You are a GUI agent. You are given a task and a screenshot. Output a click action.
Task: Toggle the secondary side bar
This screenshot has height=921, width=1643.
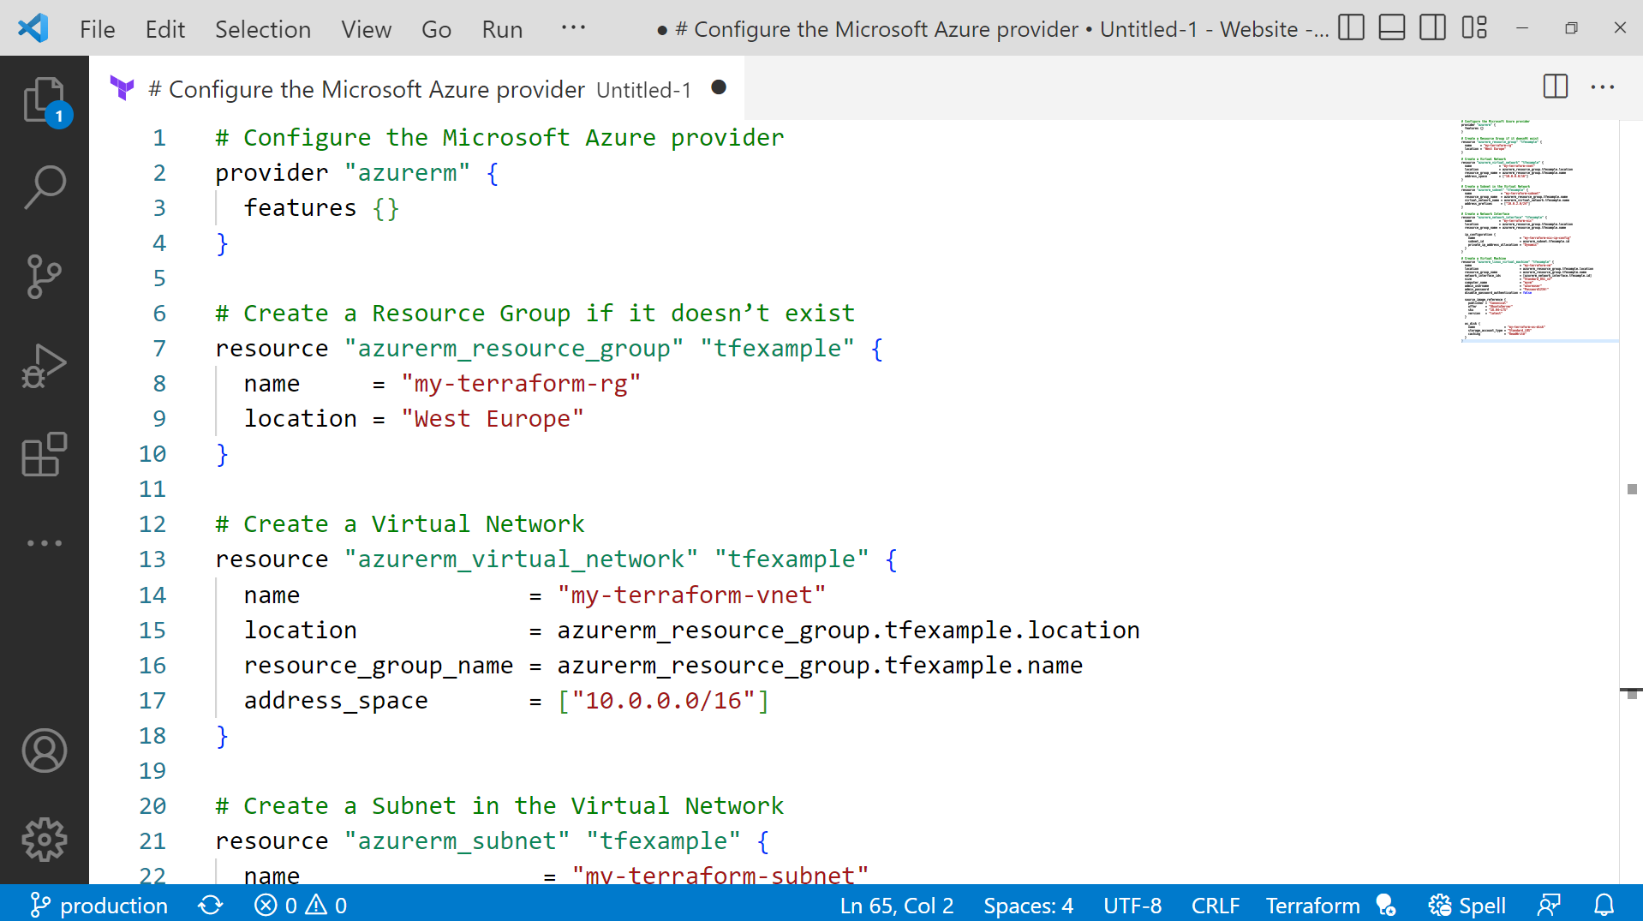1432,27
